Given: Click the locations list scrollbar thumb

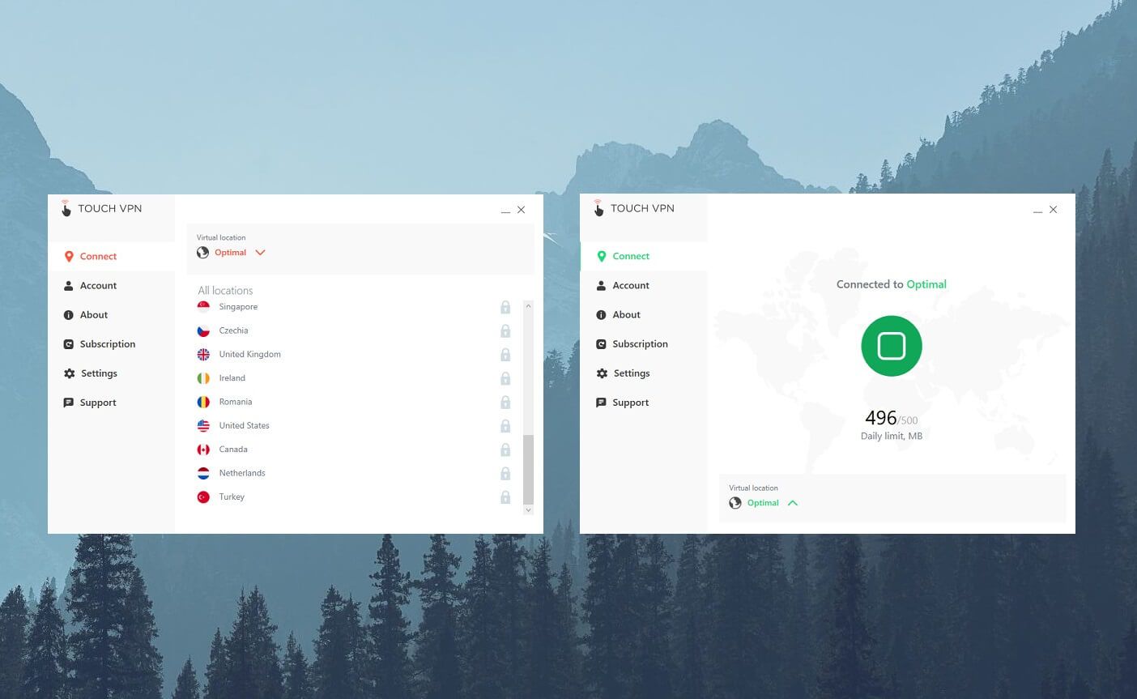Looking at the screenshot, I should click(528, 470).
